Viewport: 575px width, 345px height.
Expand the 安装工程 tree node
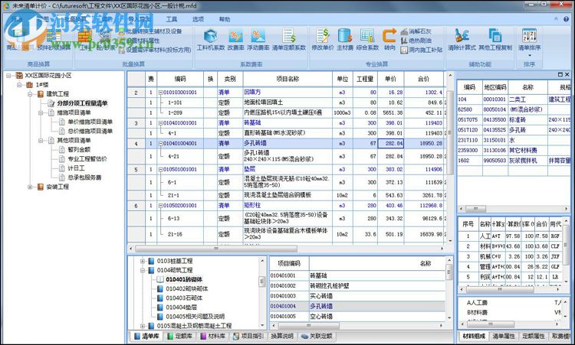[x=30, y=187]
